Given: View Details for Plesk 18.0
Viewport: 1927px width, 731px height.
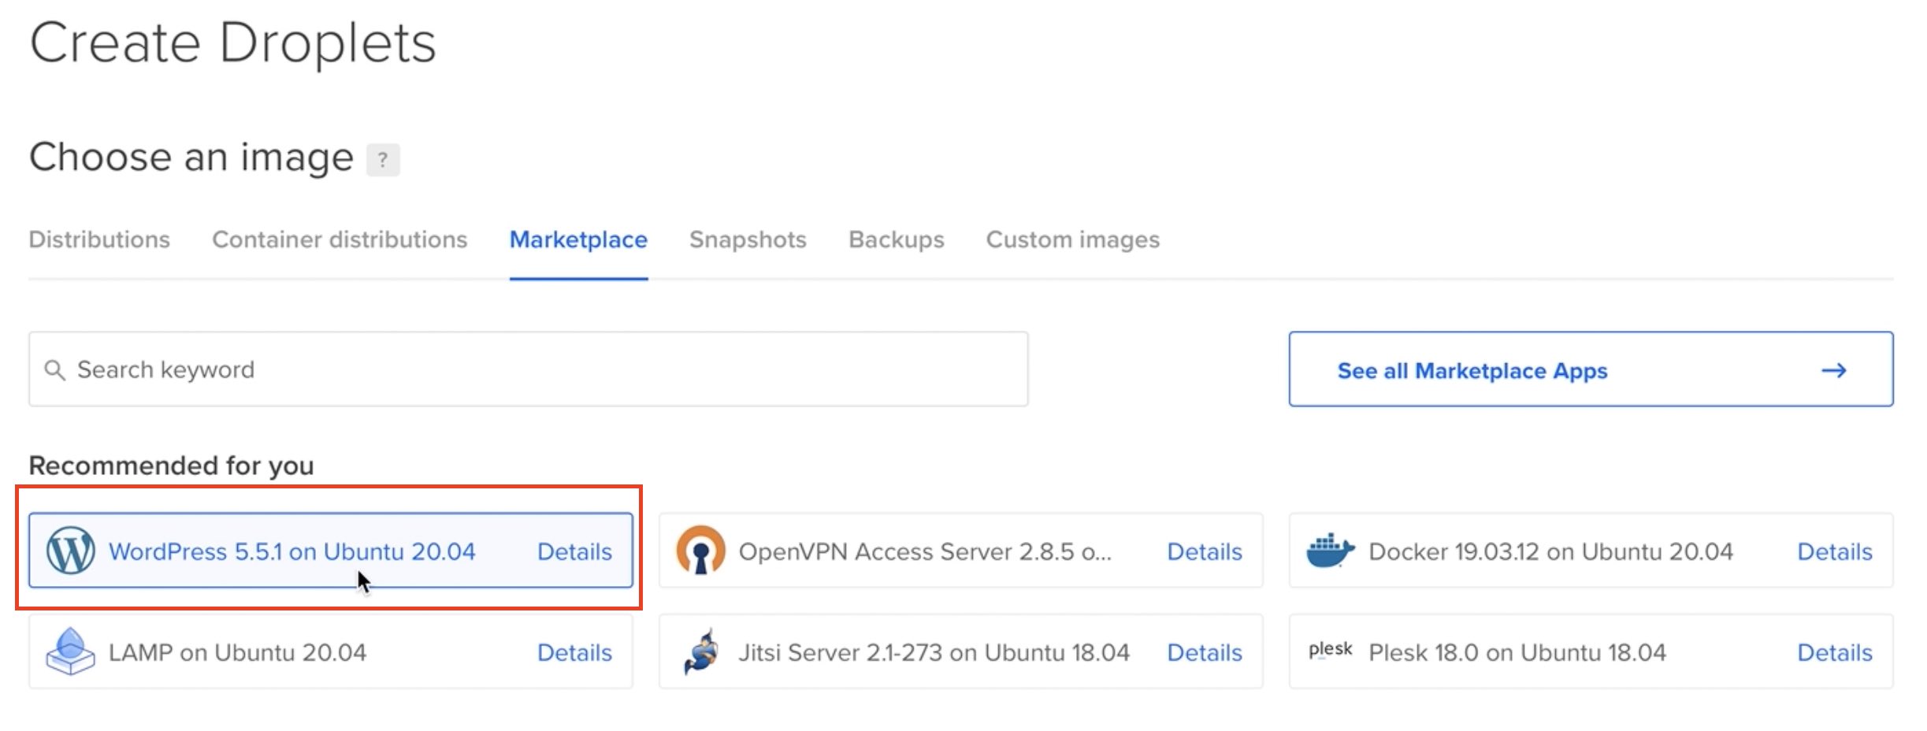Looking at the screenshot, I should click(x=1835, y=652).
